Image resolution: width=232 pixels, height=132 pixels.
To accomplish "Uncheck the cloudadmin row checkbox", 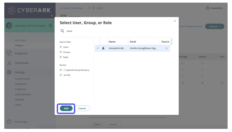I will point(97,48).
